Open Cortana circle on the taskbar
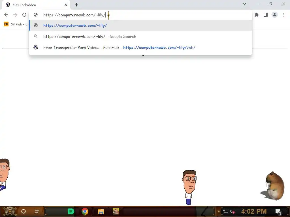290x217 pixels. [x=23, y=211]
